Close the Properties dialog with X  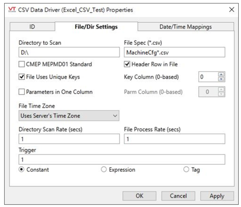coord(232,10)
